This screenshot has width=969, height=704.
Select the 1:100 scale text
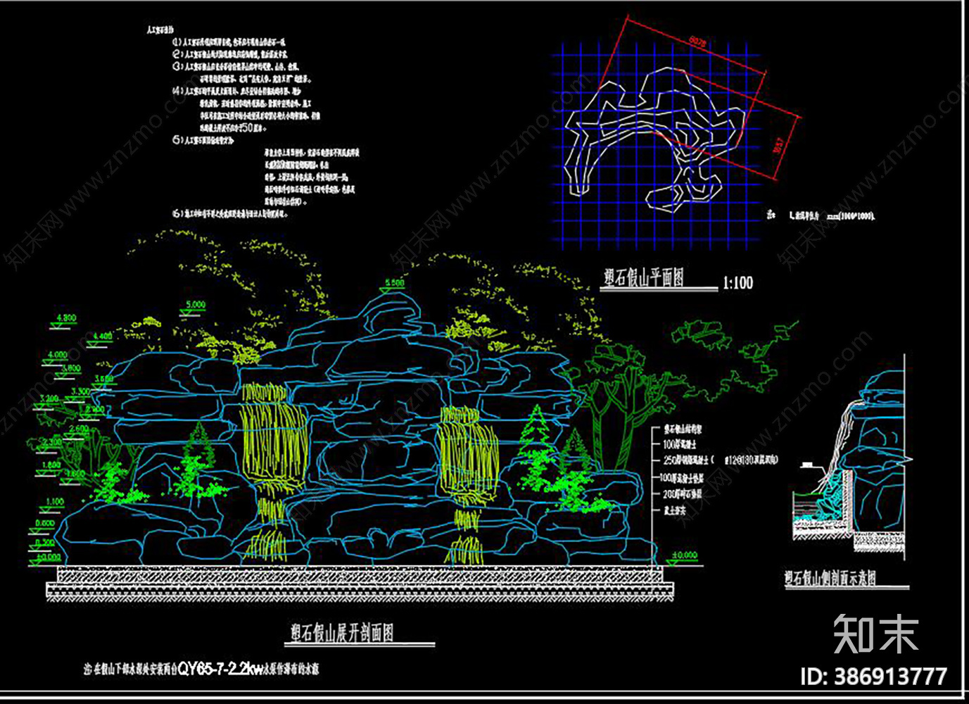pyautogui.click(x=737, y=283)
